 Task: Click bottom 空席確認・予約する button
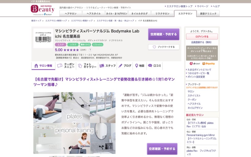(x=162, y=149)
